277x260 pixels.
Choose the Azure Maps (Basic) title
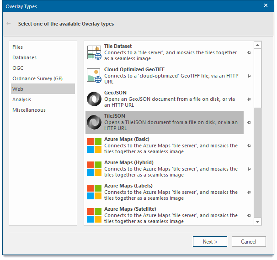(x=127, y=139)
